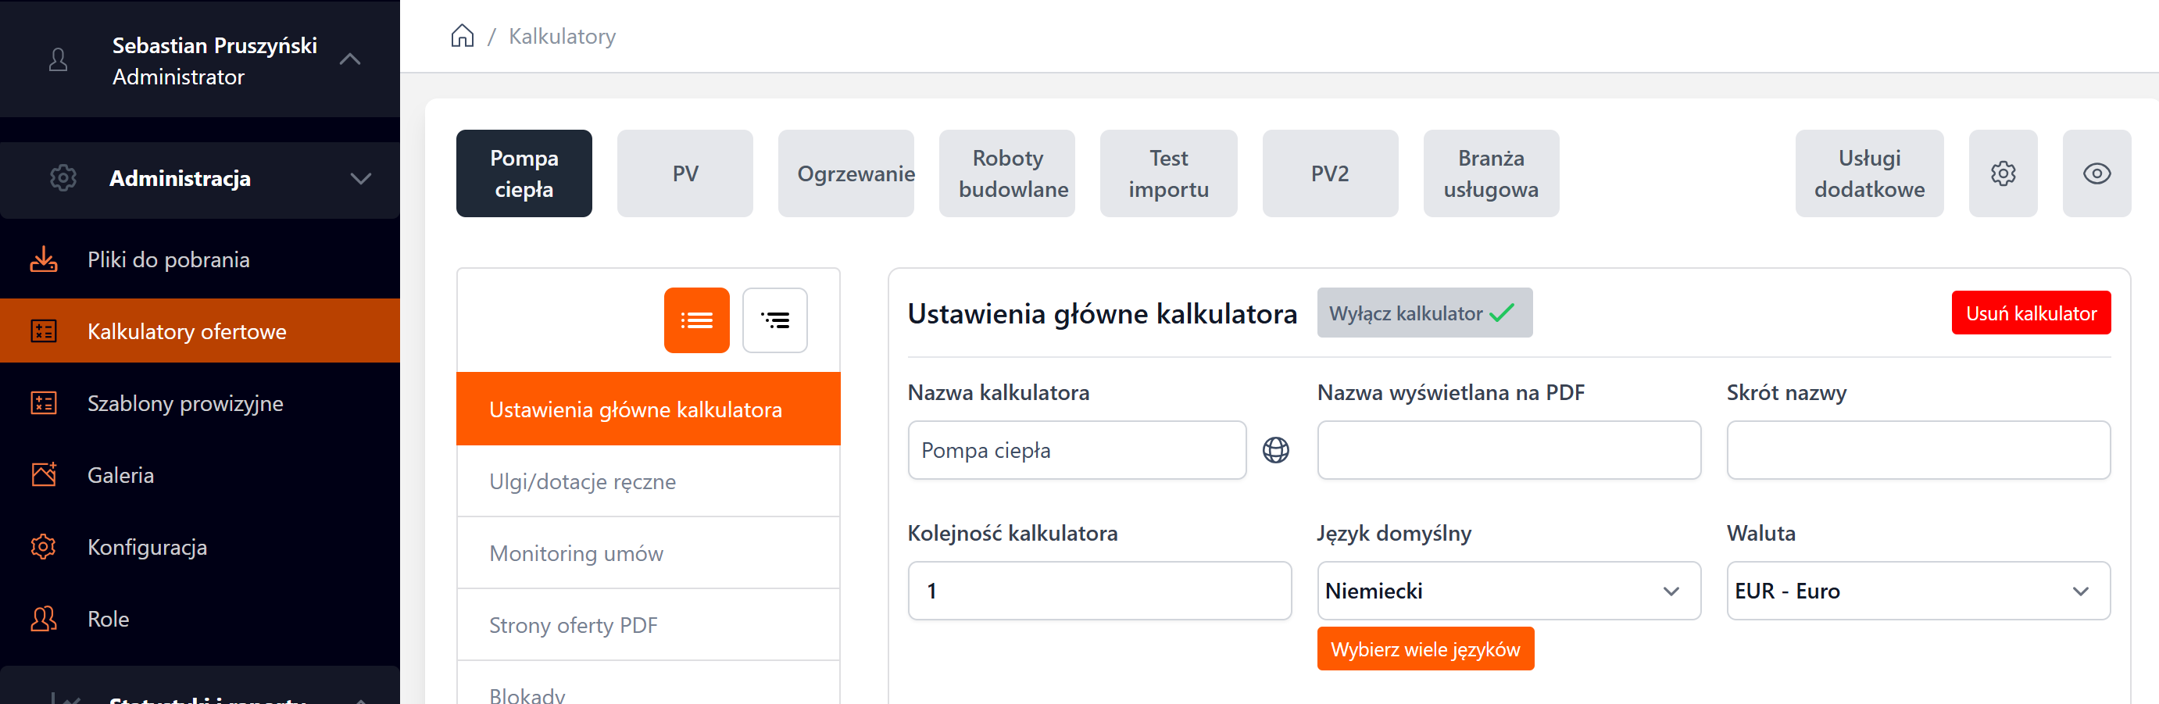Screen dimensions: 2159x704
Task: Open calculator settings gear icon
Action: (x=2002, y=173)
